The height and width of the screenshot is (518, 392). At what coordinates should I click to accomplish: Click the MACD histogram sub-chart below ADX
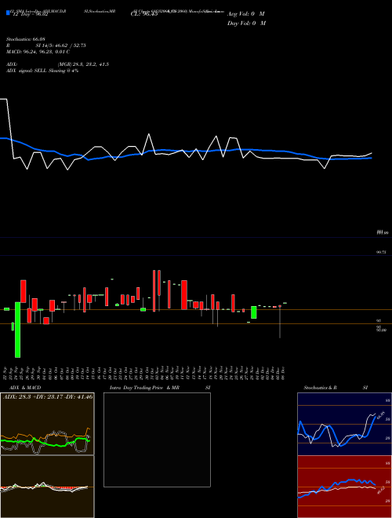coord(47,487)
